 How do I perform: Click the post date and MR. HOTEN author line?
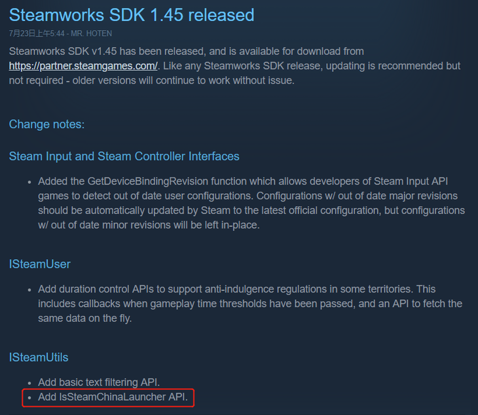60,33
